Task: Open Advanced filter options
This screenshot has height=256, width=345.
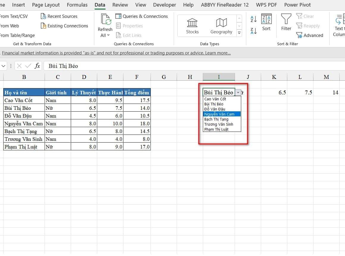Action: (310, 35)
